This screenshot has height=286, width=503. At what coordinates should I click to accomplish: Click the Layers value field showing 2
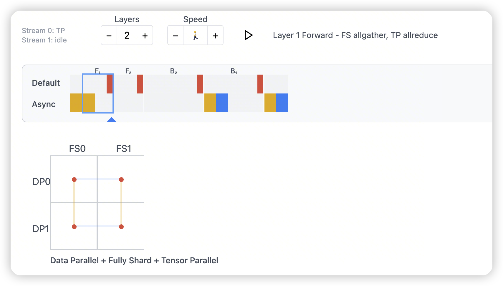coord(127,36)
